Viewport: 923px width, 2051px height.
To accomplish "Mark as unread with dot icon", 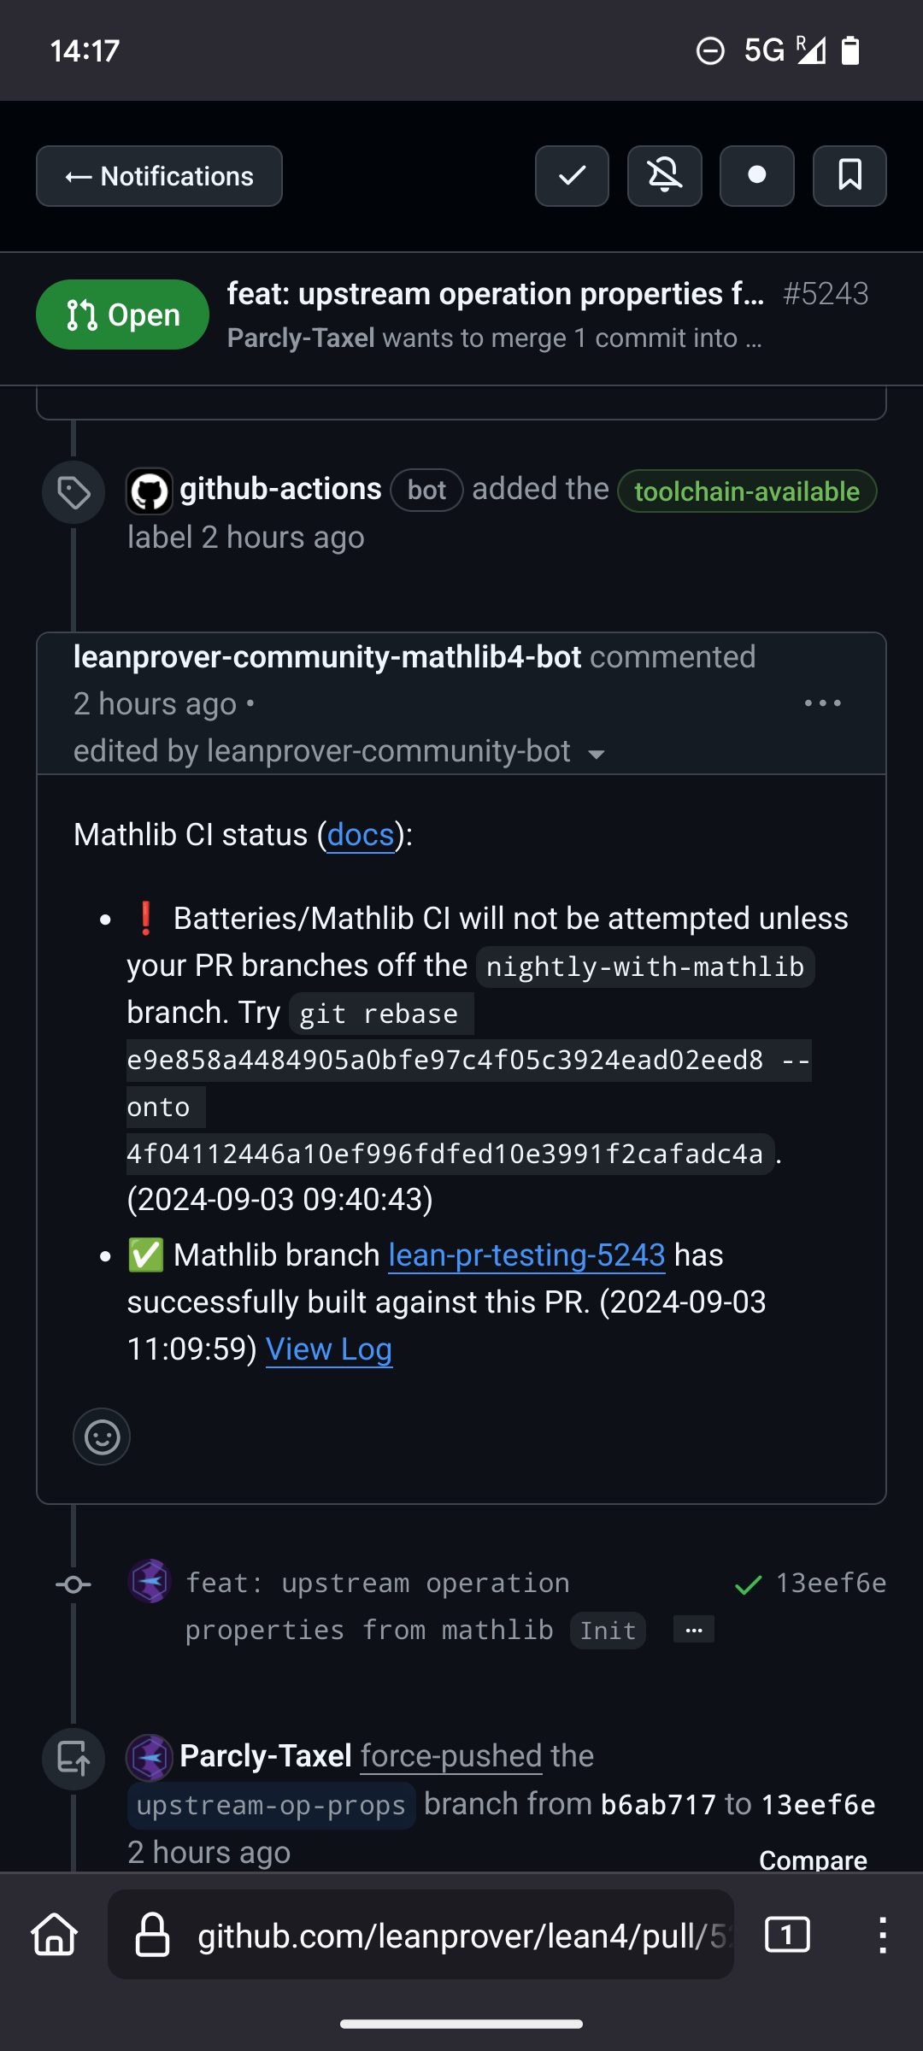I will [x=756, y=176].
